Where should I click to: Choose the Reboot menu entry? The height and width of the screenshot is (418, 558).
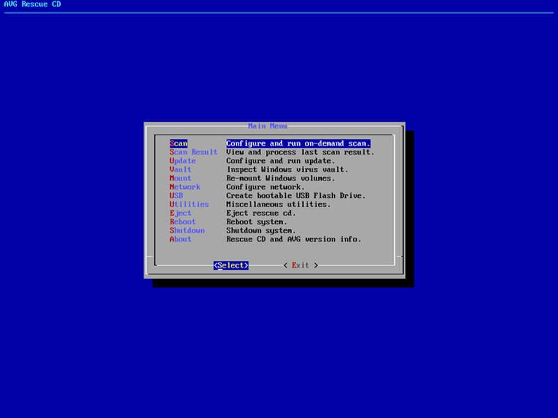[183, 222]
